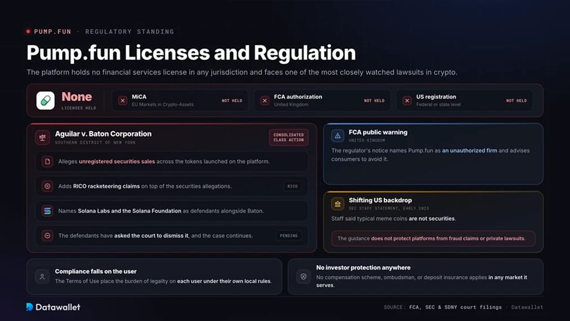Click the scales icon beside Aguilar v. Baton Corporation
570x321 pixels.
[43, 137]
